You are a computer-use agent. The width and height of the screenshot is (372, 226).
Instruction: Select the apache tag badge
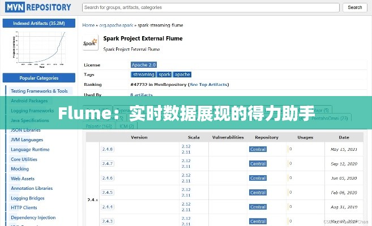182,75
